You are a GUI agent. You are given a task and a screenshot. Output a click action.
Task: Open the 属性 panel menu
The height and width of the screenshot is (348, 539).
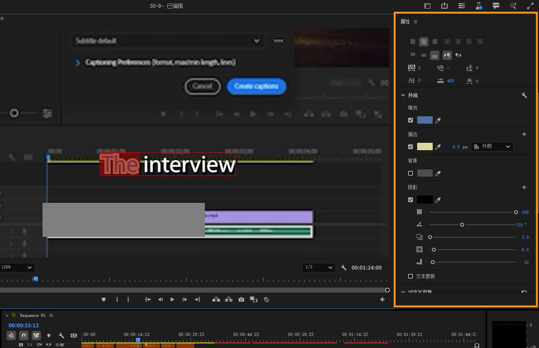[x=416, y=22]
